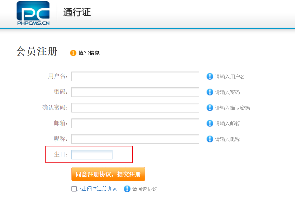295x206 pixels.
Task: Click the 会员注册 page heading
Action: point(37,52)
